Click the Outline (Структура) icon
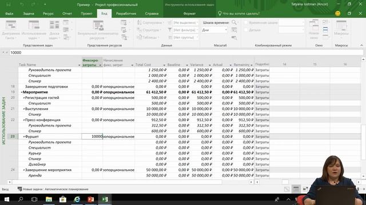The image size is (366, 205). pyautogui.click(x=140, y=30)
